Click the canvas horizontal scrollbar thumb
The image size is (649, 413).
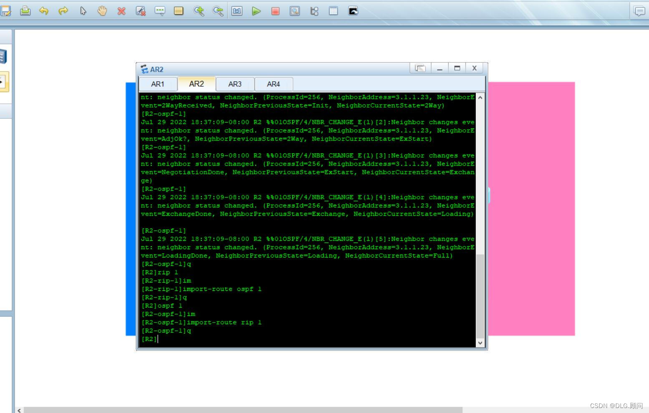243,410
